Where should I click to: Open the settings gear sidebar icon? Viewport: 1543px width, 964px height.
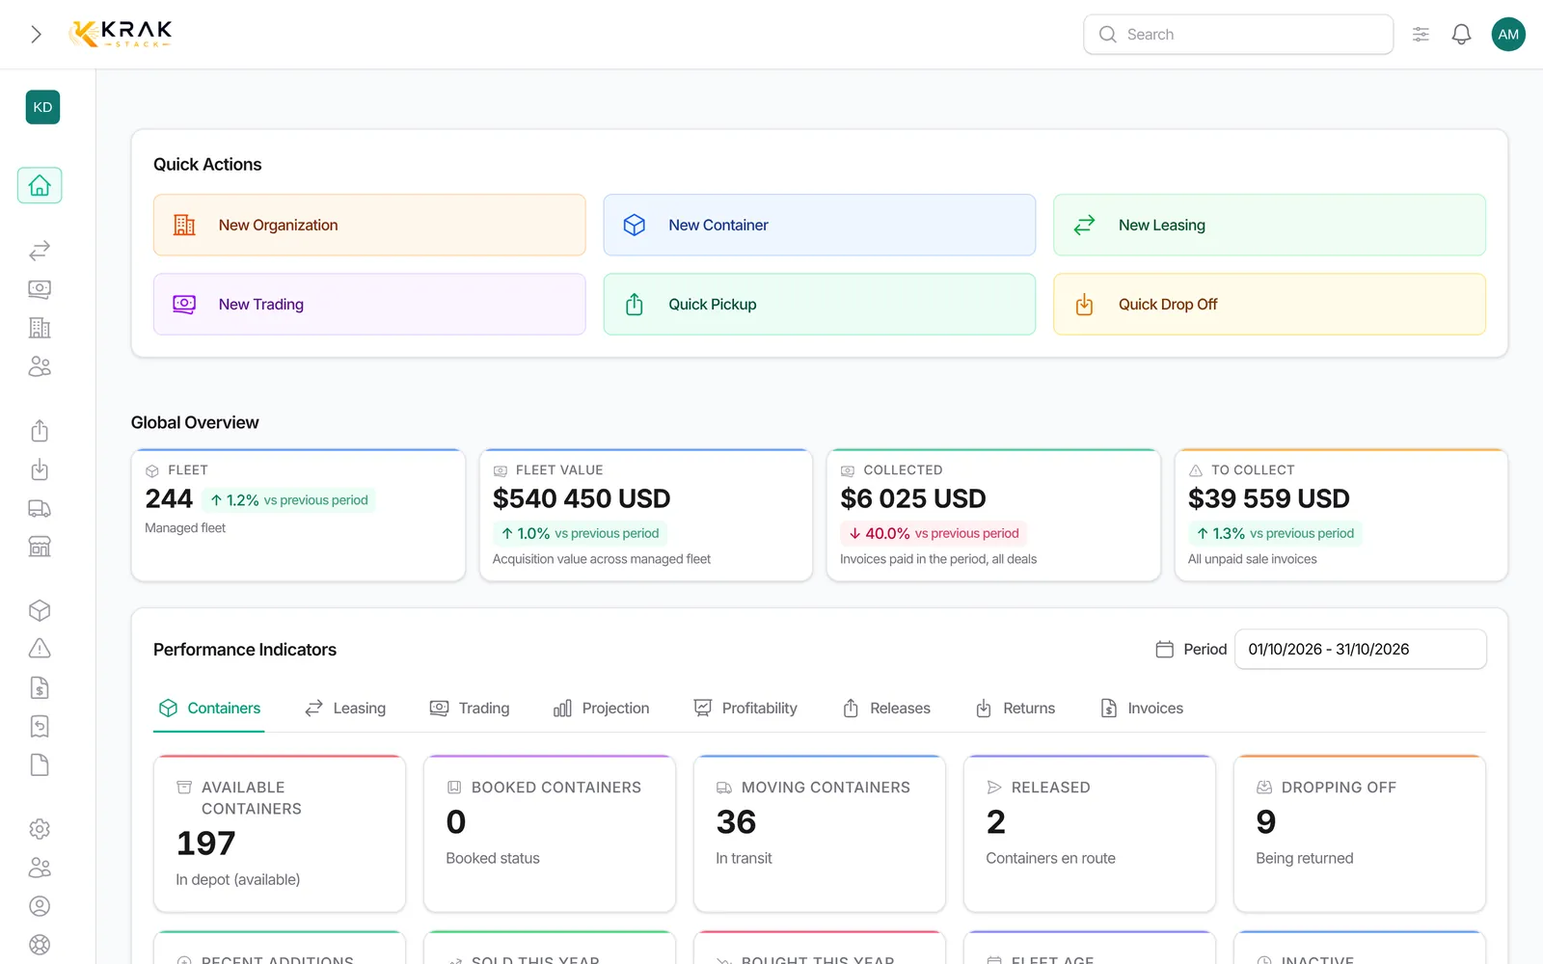[40, 829]
